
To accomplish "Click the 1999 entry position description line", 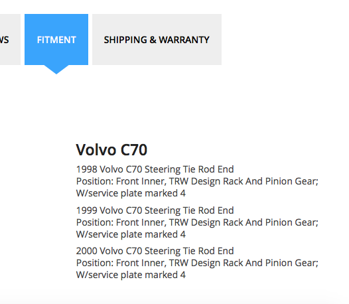I will point(197,222).
